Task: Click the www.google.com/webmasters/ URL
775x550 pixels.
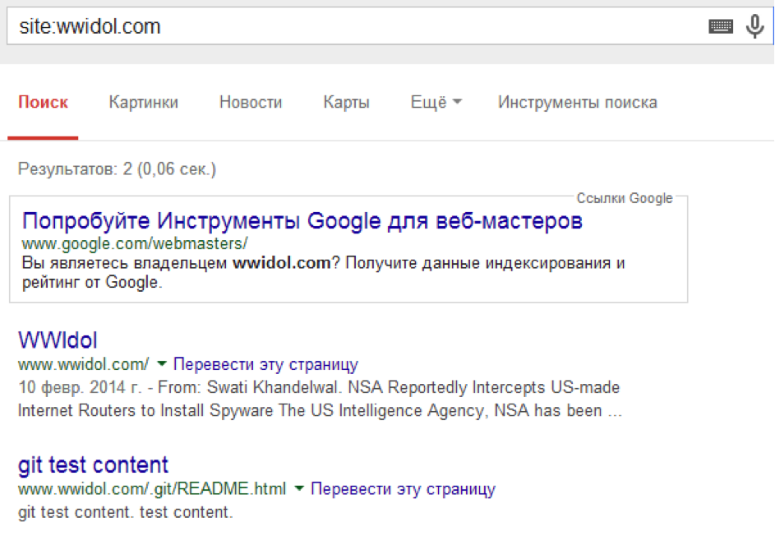Action: coord(135,243)
